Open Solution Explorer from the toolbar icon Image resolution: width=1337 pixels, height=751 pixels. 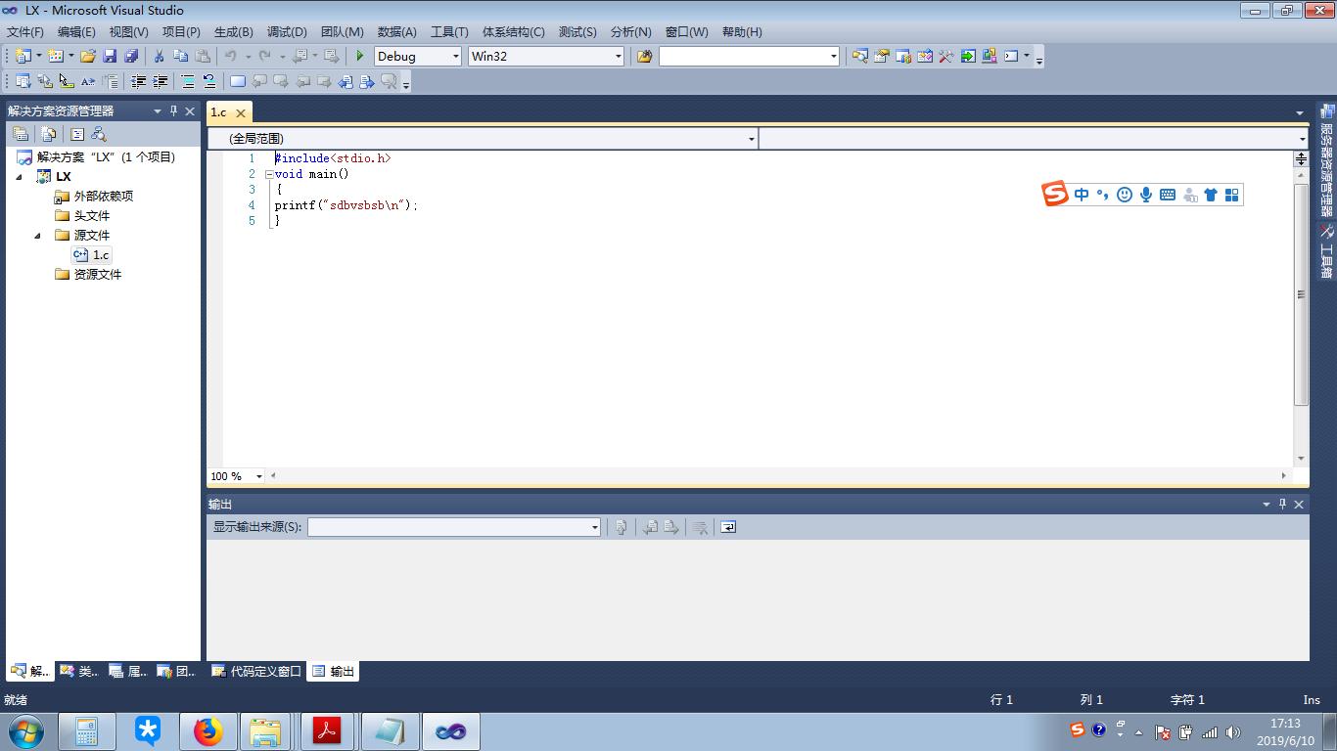[860, 56]
